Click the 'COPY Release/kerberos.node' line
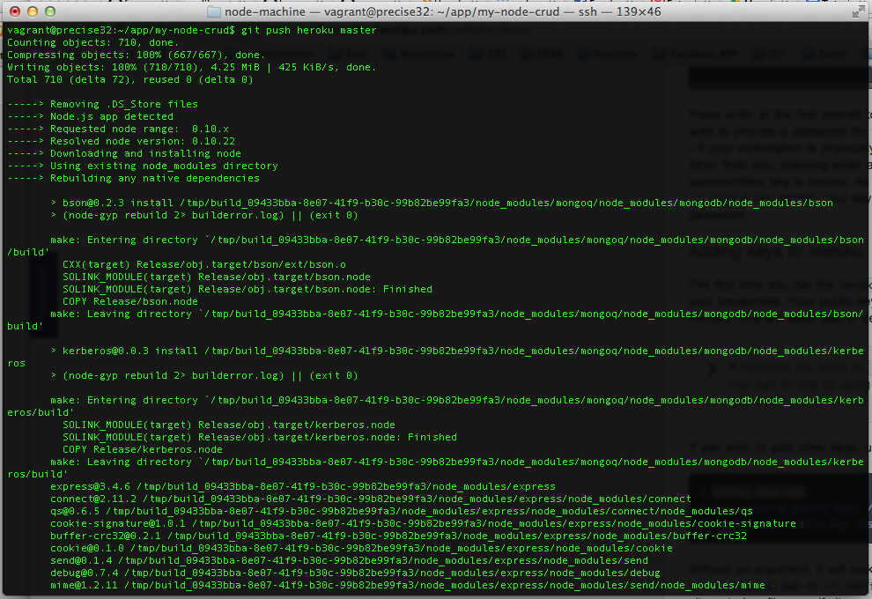Viewport: 872px width, 599px height. click(143, 449)
